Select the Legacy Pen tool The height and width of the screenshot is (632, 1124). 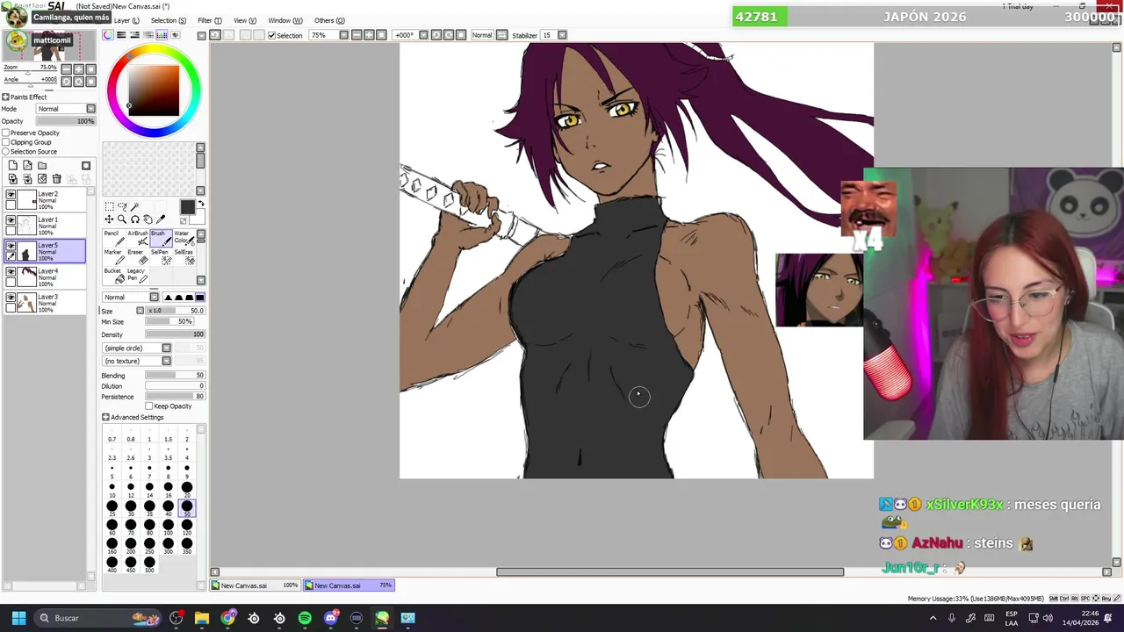(x=136, y=275)
